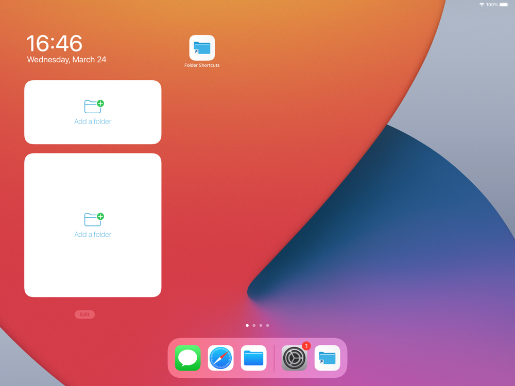This screenshot has width=515, height=386.
Task: Tap the add-folder icon in the small widget
Action: tap(94, 107)
